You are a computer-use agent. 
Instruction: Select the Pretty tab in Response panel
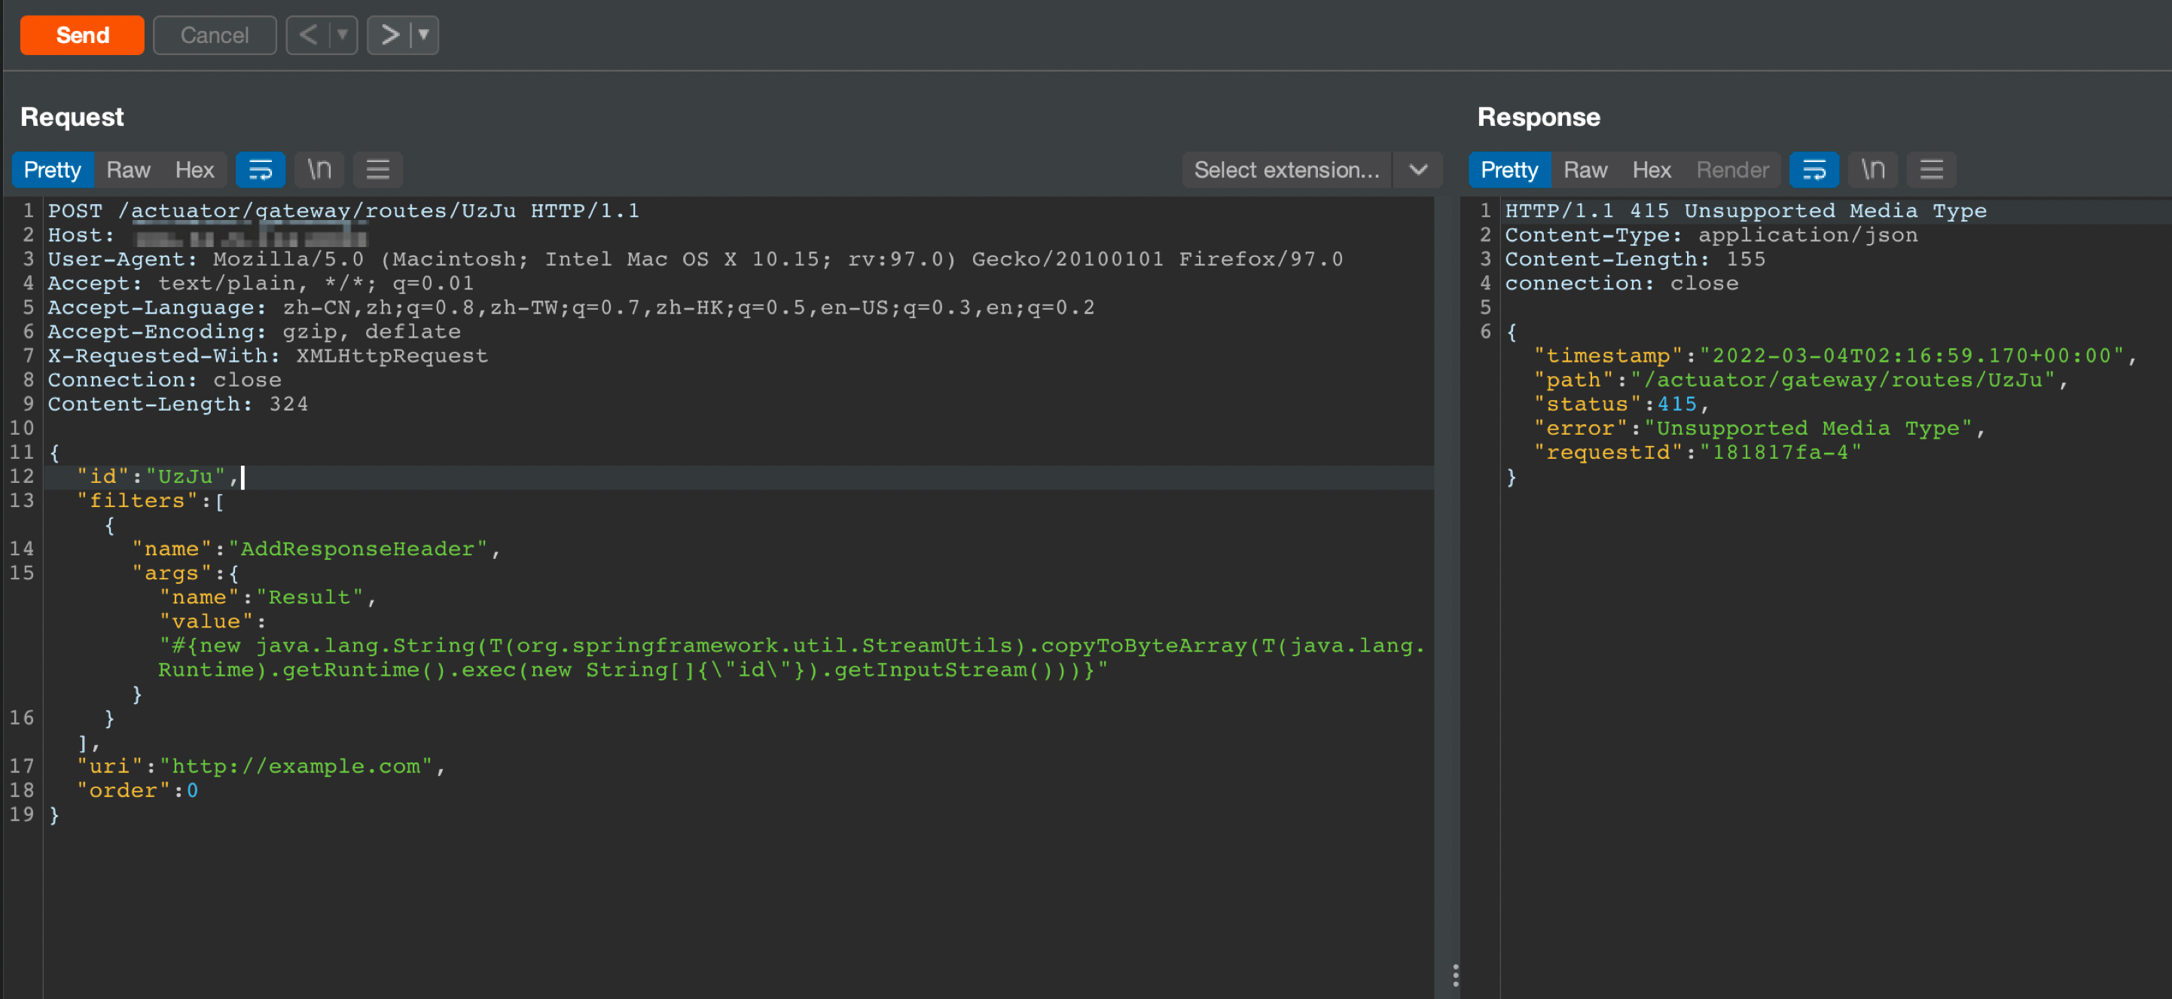1509,170
